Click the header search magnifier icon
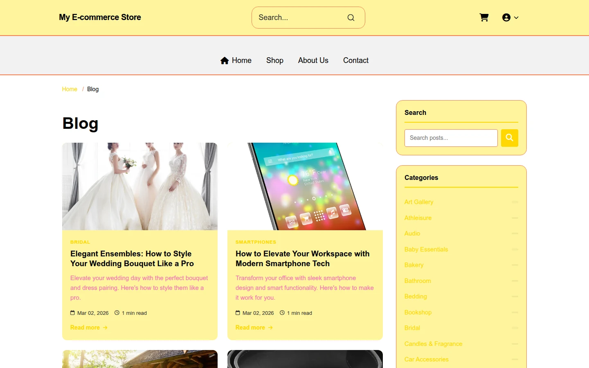 [351, 18]
